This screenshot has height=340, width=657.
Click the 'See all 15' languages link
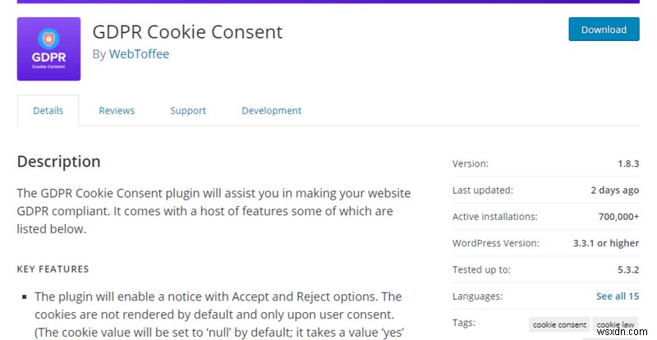[x=618, y=296]
